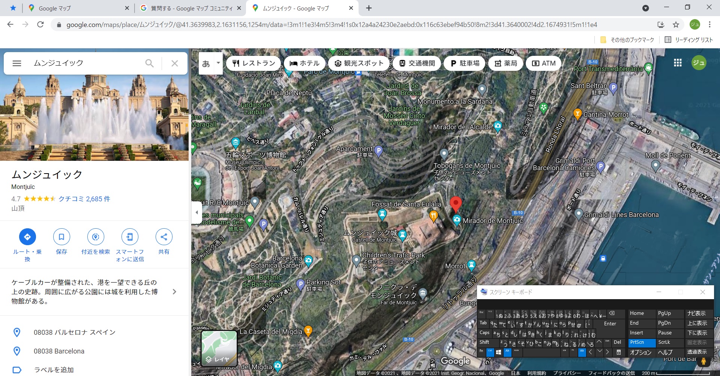Viewport: 720px width, 376px height.
Task: Open Google apps grid icon
Action: coord(678,63)
